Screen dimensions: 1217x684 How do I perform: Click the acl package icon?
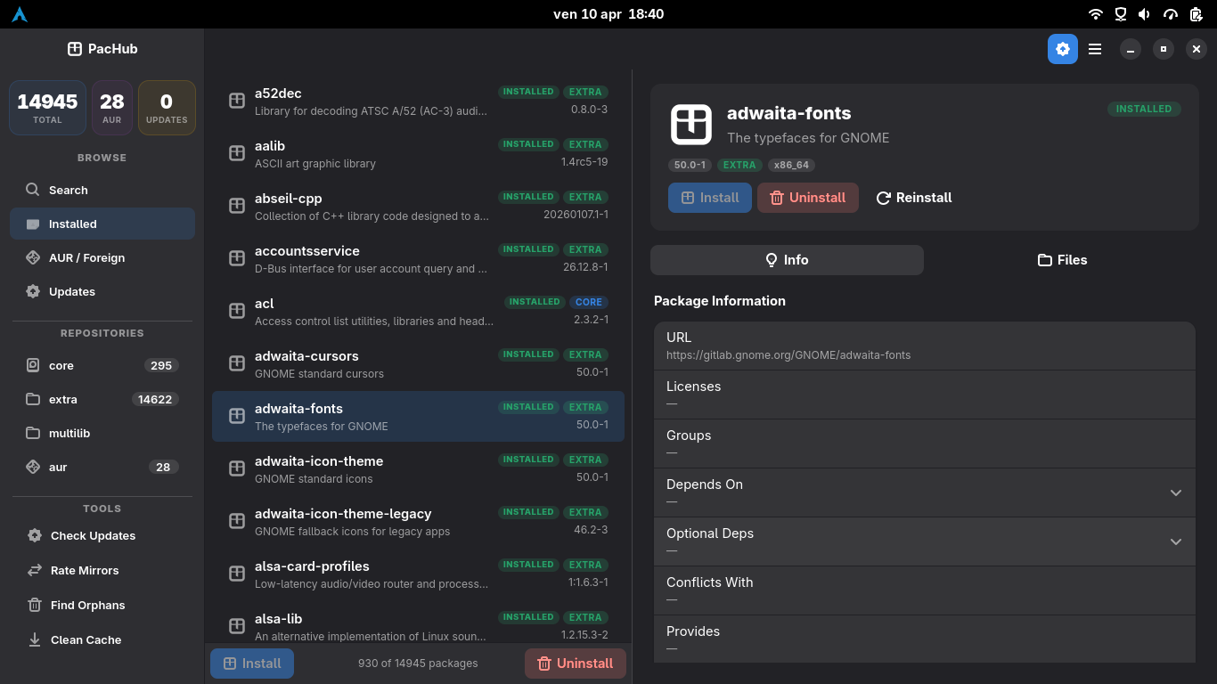coord(237,311)
